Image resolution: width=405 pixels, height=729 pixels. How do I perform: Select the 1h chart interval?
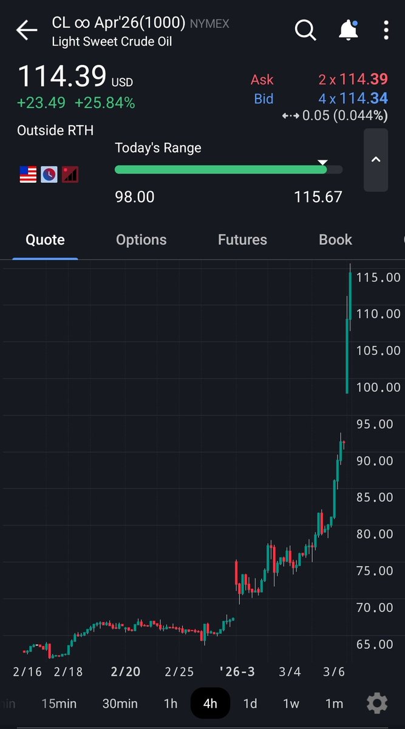(x=171, y=703)
